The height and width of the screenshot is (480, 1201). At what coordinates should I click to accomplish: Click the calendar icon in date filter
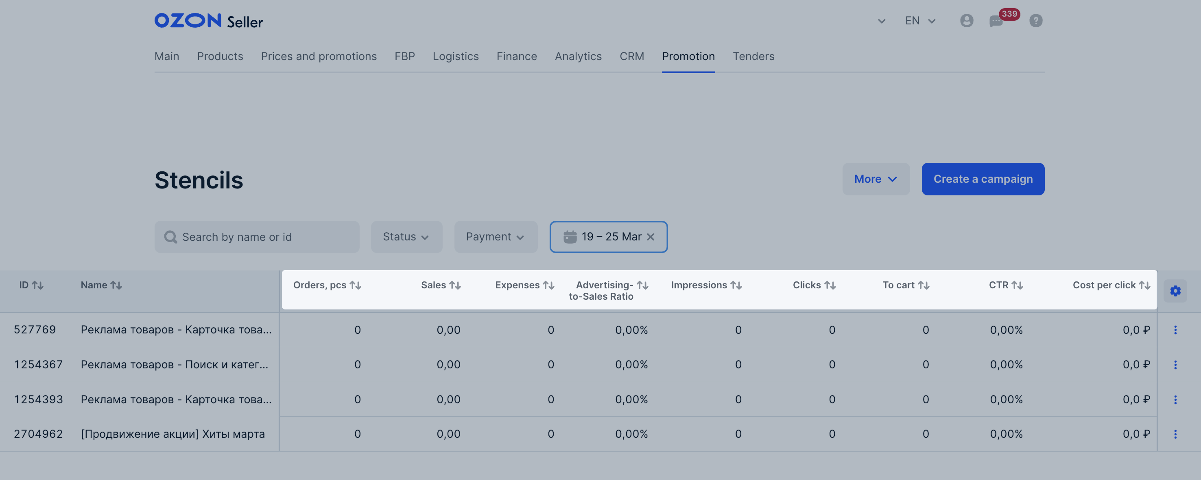tap(570, 237)
